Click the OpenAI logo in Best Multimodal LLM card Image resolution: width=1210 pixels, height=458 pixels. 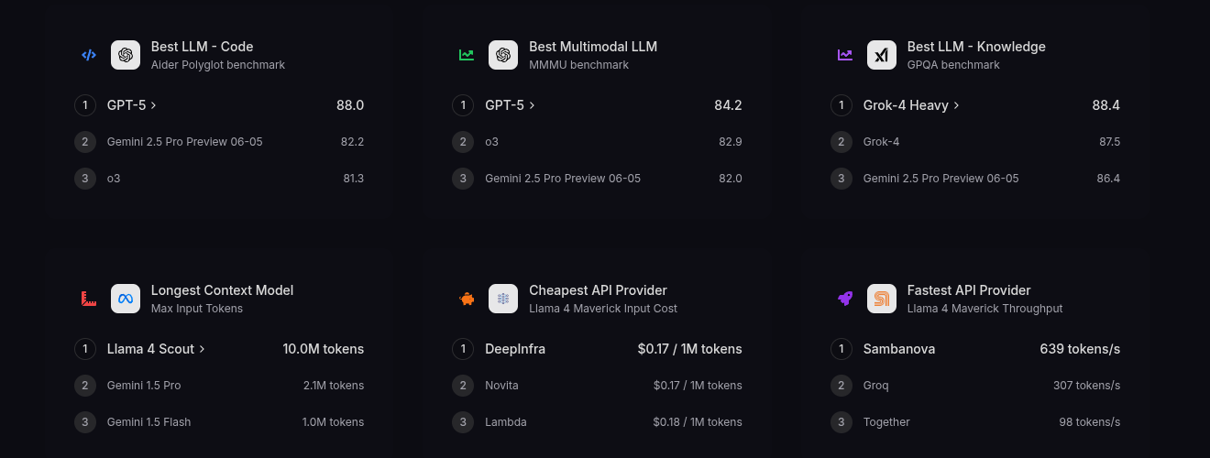[503, 55]
